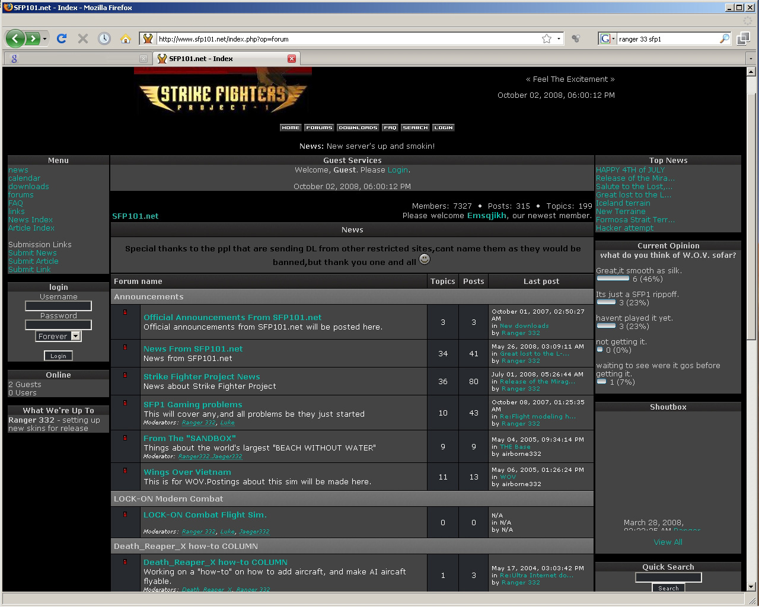Click the Login button in login panel
The height and width of the screenshot is (607, 759).
pos(58,356)
